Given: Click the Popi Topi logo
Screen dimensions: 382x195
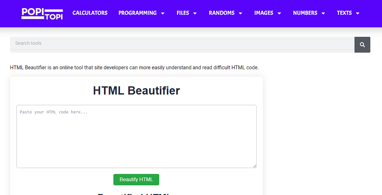Looking at the screenshot, I should click(x=42, y=14).
